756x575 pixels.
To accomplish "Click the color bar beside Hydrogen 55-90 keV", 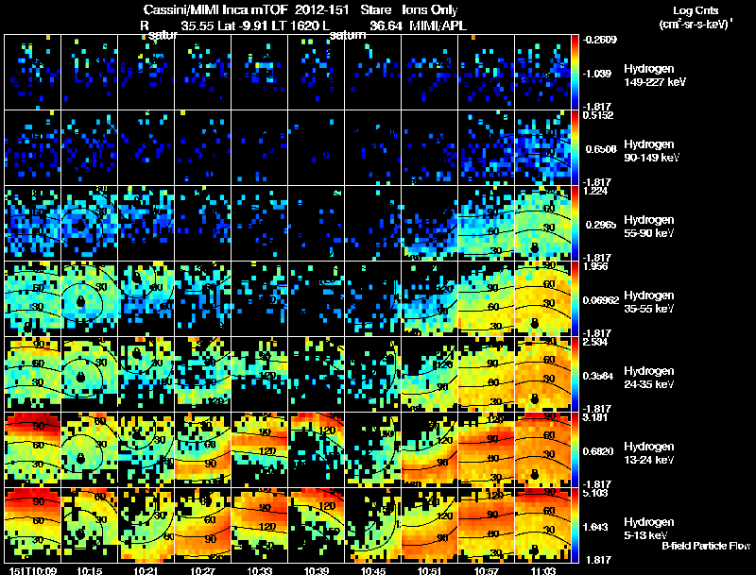I will pos(575,224).
